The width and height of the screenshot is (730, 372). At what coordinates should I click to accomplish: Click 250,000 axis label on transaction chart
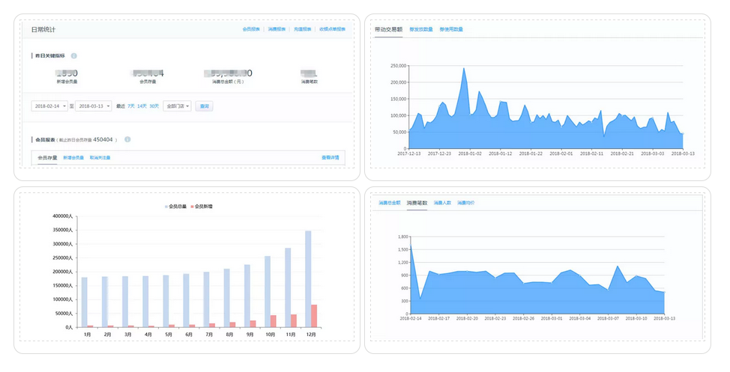click(x=399, y=66)
